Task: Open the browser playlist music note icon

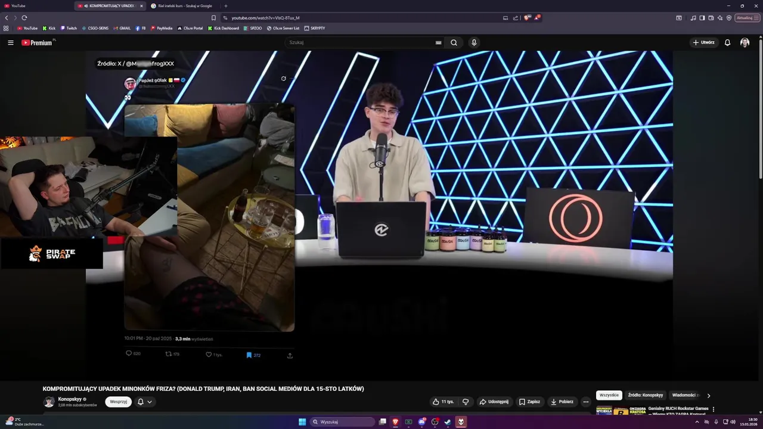Action: [693, 18]
